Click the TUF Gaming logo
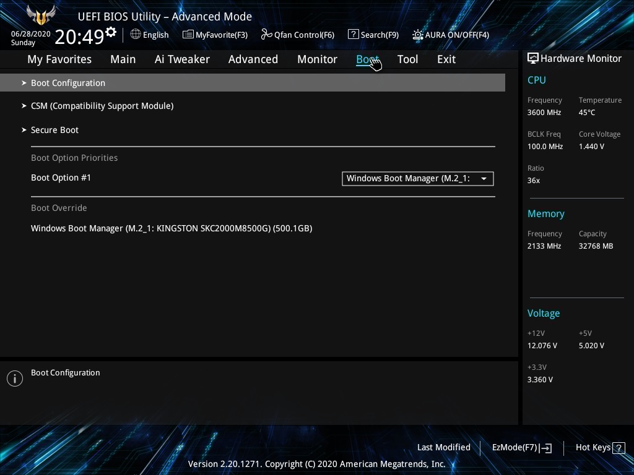This screenshot has height=475, width=634. click(x=41, y=15)
